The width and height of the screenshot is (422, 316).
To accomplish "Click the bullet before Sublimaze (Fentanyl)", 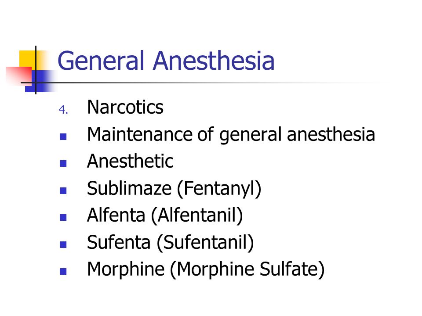I will (63, 190).
